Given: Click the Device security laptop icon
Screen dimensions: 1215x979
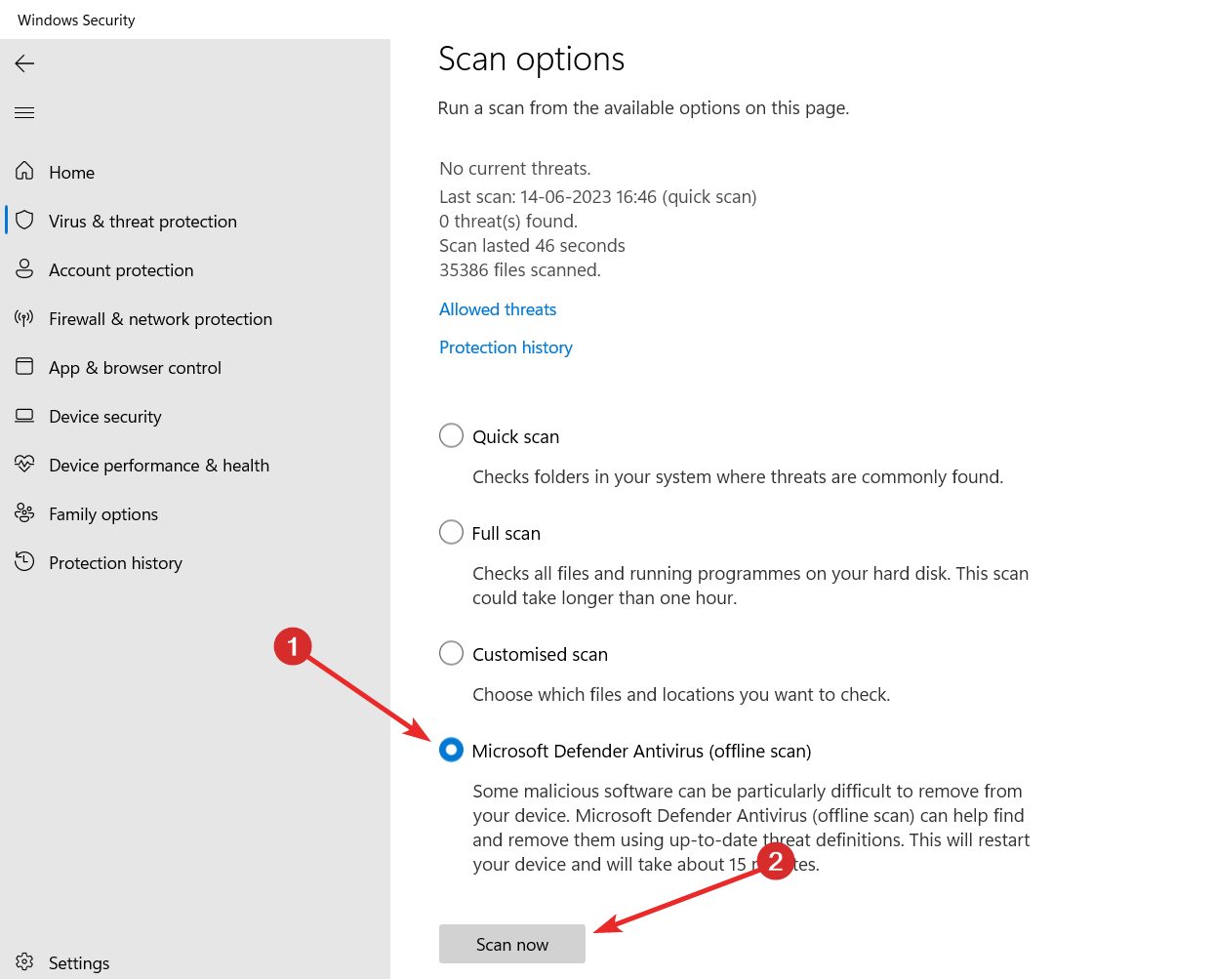Looking at the screenshot, I should 24,415.
